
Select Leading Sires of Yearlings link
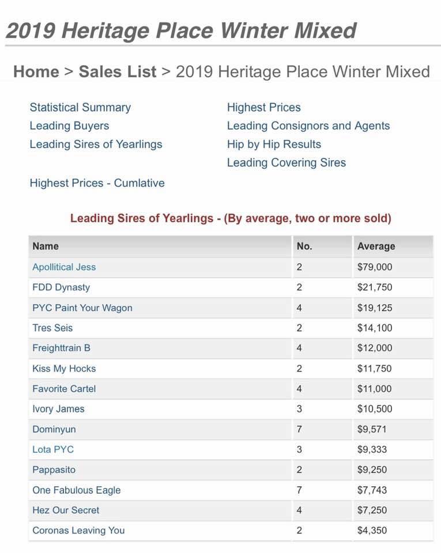coord(96,144)
